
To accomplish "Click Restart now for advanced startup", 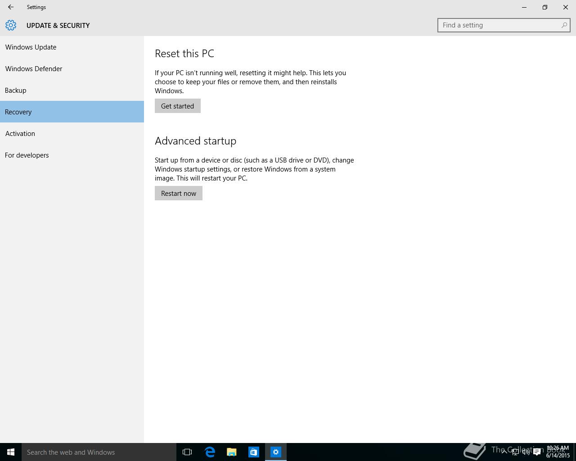I will pos(179,193).
